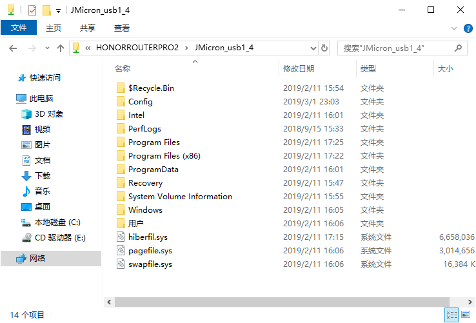Switch to the 查看 ribbon tab
The image size is (476, 323).
(122, 28)
